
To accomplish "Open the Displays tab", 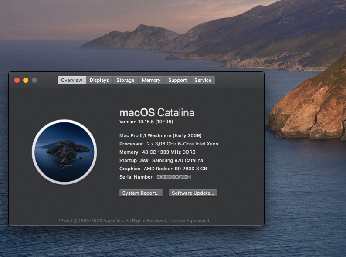I will click(99, 80).
